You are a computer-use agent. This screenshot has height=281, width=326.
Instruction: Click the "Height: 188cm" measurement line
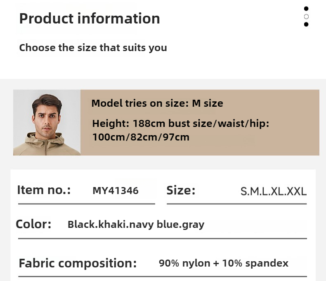coord(180,123)
